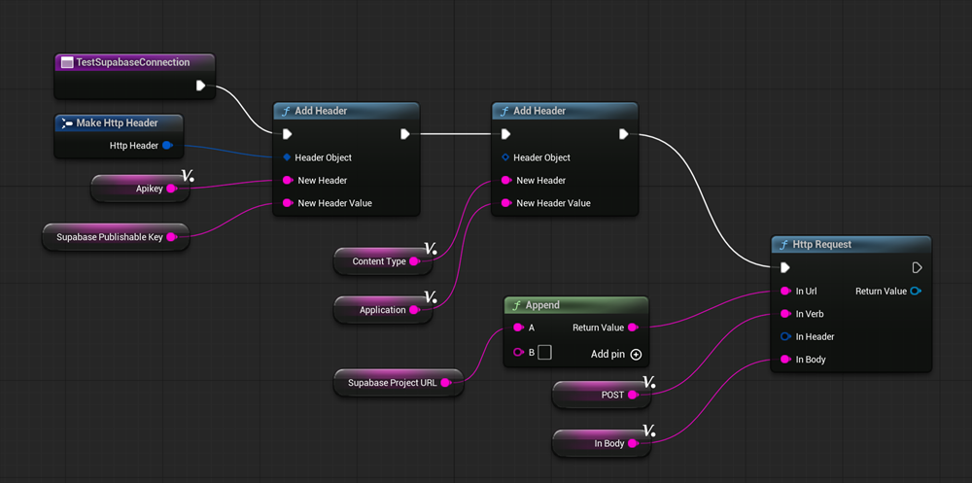
Task: Select the Supabase Project URL variable node
Action: (398, 383)
